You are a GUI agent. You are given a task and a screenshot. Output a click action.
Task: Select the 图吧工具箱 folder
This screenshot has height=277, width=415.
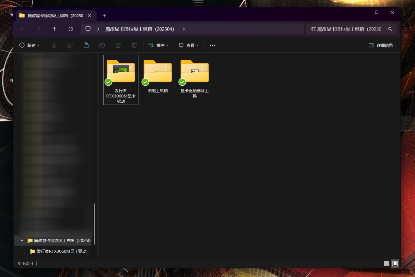click(158, 77)
